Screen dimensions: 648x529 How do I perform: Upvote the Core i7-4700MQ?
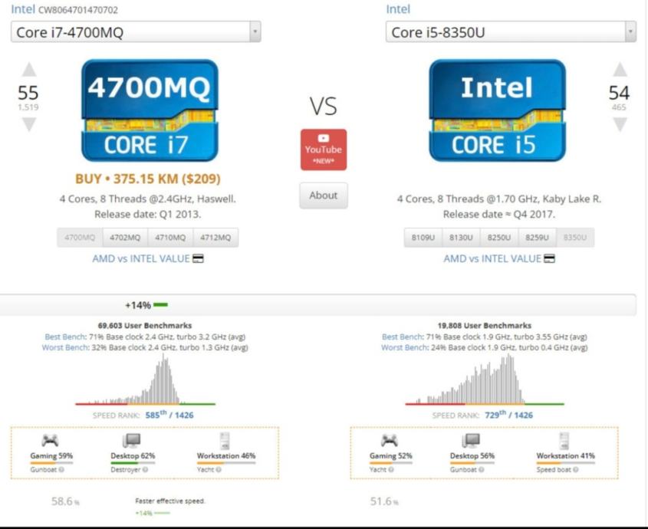[28, 71]
